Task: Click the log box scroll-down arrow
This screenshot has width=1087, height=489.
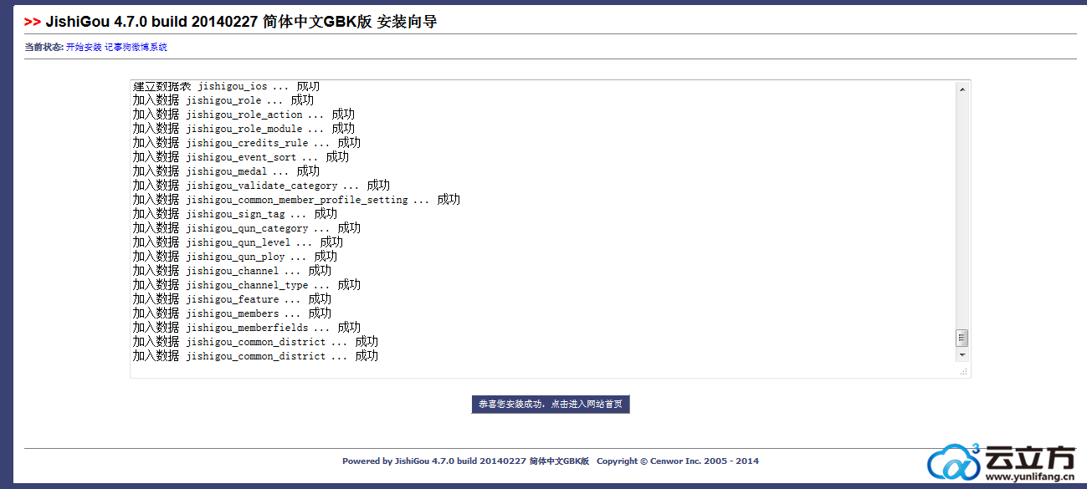Action: (962, 354)
